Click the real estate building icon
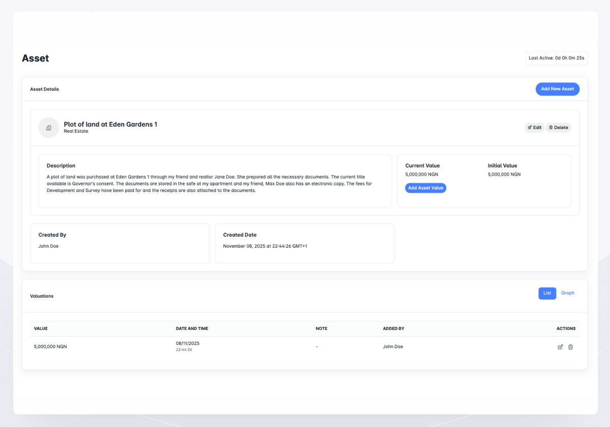610x427 pixels. click(49, 128)
